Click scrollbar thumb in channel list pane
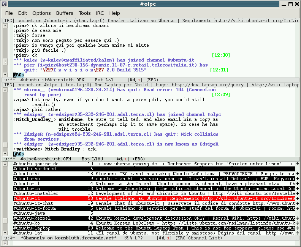 [x=5, y=220]
